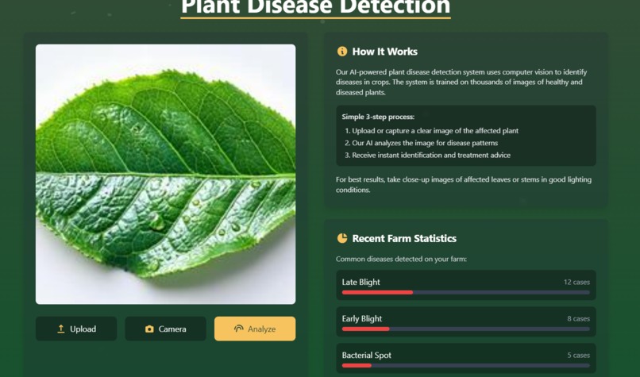Click the Early Blight label

pos(362,318)
